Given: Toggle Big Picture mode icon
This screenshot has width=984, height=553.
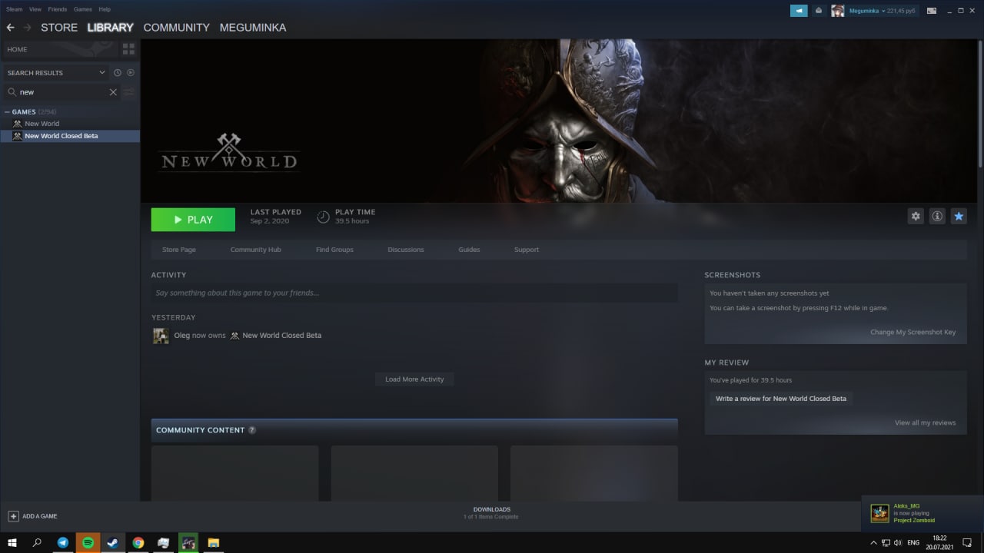Looking at the screenshot, I should (x=932, y=11).
